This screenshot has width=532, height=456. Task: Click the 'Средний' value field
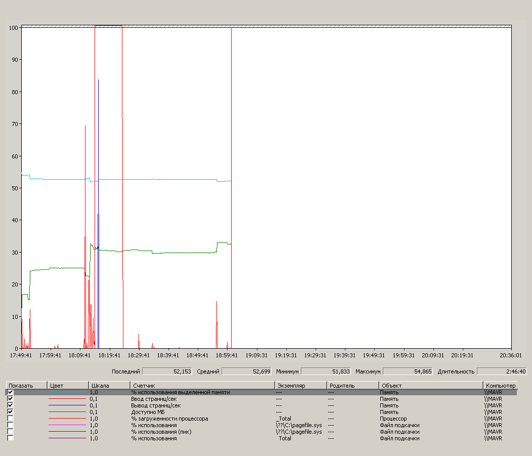[x=247, y=371]
